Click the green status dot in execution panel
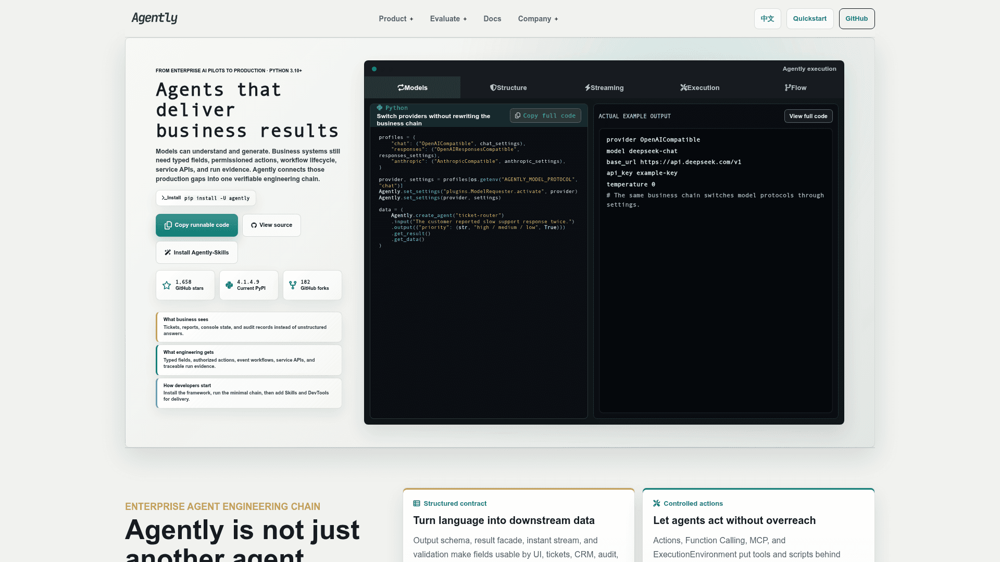Viewport: 1000px width, 562px height. (374, 69)
